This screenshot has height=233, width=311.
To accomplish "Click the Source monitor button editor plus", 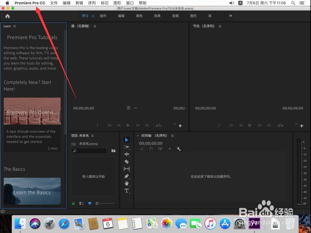I will tap(180, 126).
